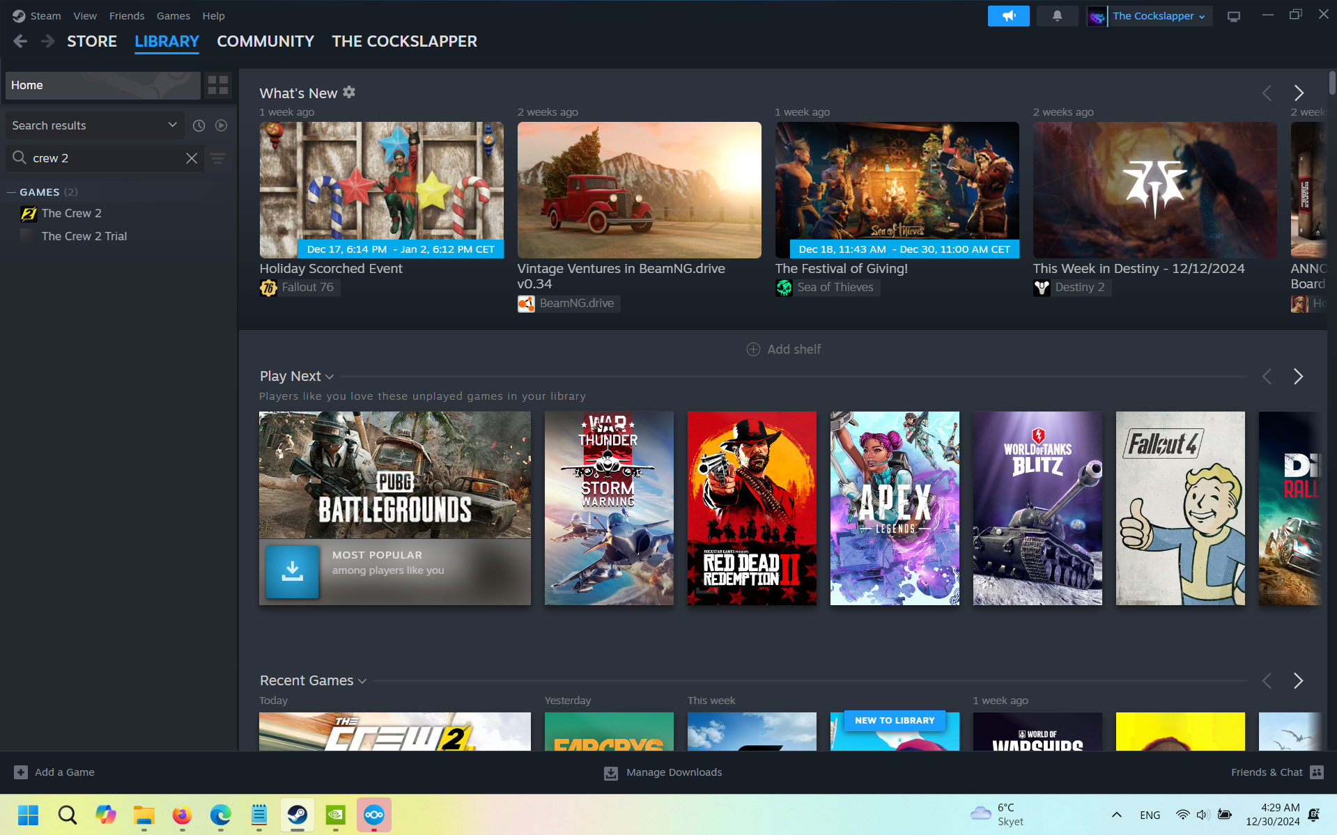Select War Thunder game cover
Viewport: 1337px width, 835px height.
[609, 508]
